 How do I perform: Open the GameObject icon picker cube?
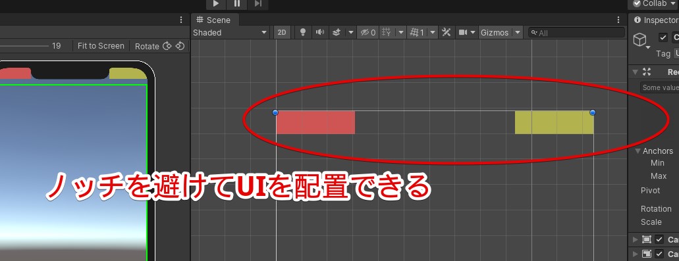tap(639, 40)
